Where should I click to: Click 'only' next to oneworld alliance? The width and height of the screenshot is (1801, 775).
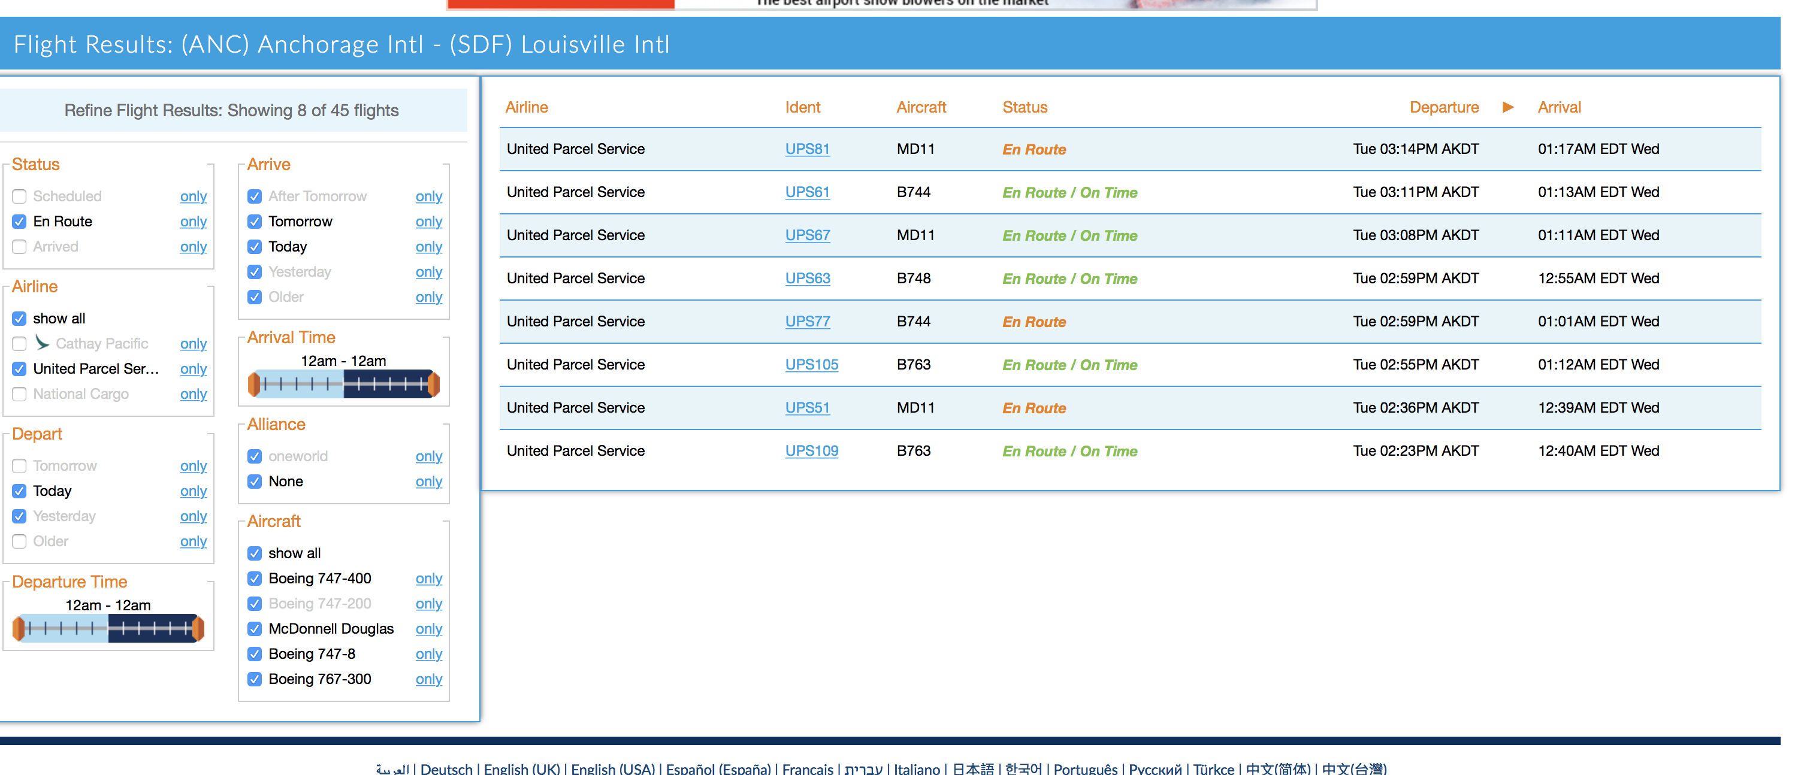429,456
